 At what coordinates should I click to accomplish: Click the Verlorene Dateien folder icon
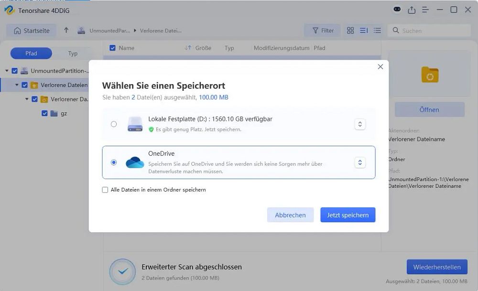34,85
